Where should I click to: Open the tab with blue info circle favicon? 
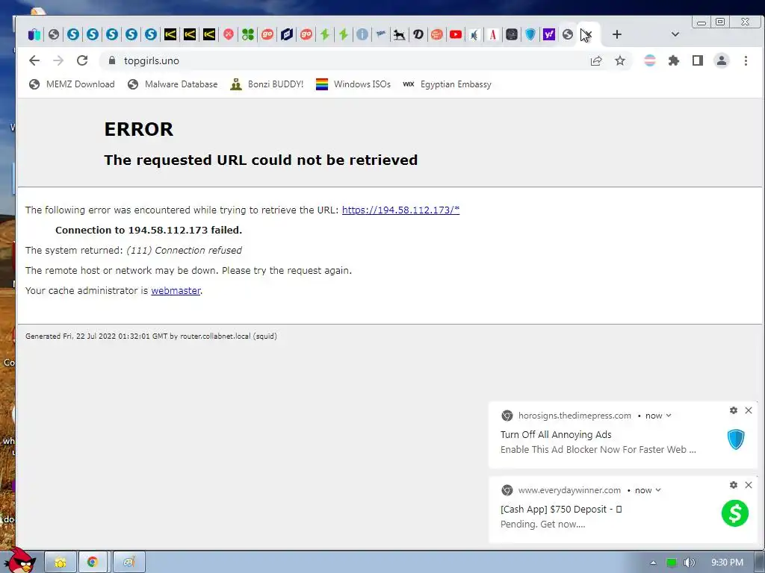point(362,34)
